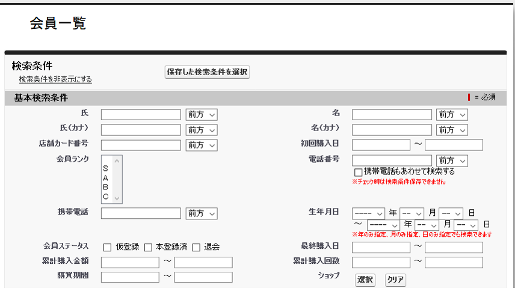Select rank B in 会員ランク list
Viewport: 515px width, 291px height.
coord(105,187)
